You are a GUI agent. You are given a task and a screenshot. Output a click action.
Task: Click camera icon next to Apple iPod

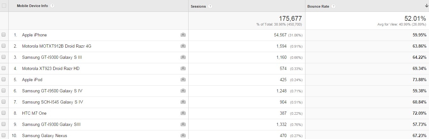pos(183,80)
